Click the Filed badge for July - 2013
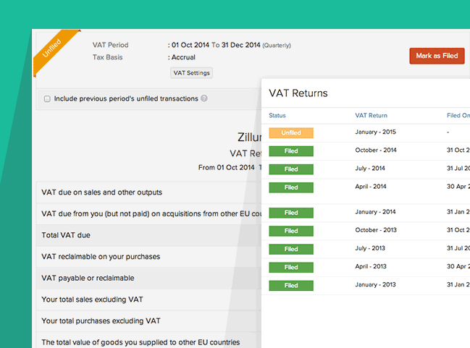470x348 pixels. pyautogui.click(x=291, y=249)
